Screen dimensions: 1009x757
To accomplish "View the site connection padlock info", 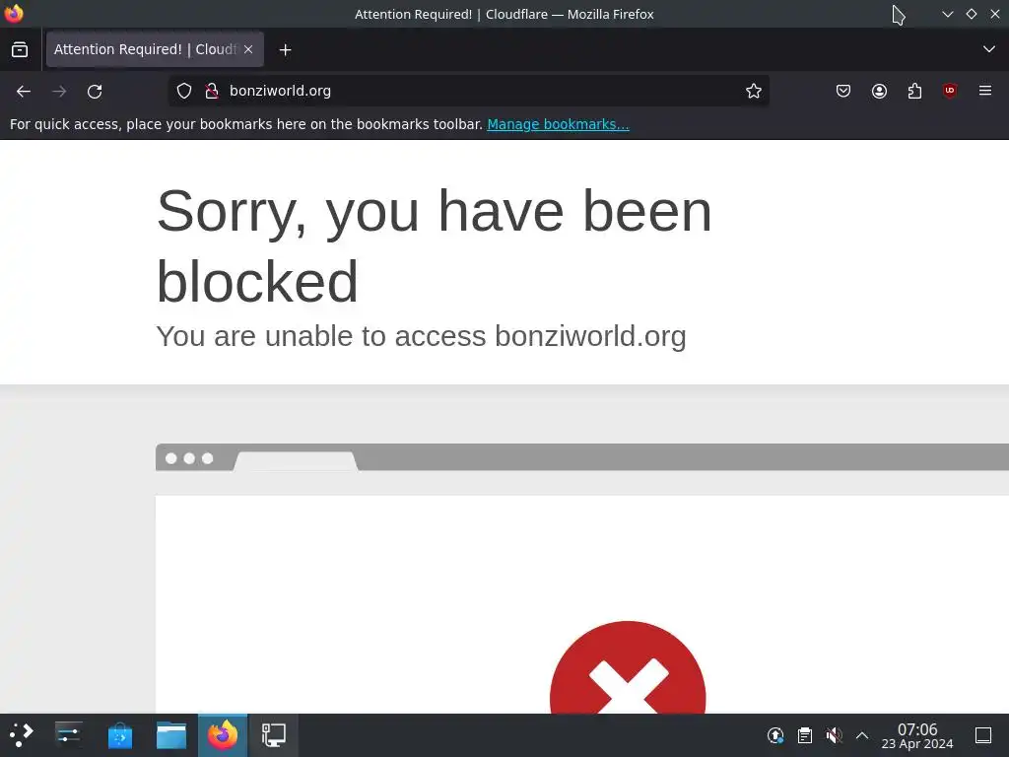I will (x=211, y=91).
